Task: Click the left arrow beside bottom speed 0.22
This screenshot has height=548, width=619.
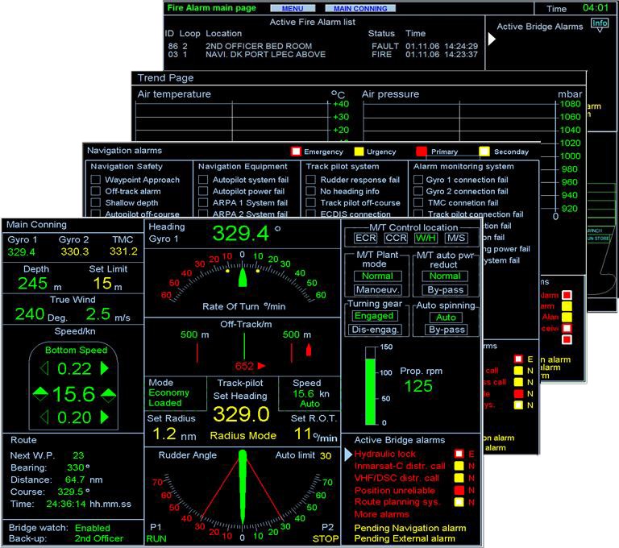Action: coord(44,368)
